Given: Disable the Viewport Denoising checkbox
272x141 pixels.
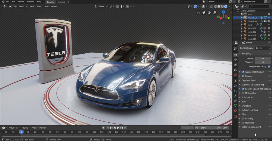Looking at the screenshot, I should pyautogui.click(x=269, y=67).
